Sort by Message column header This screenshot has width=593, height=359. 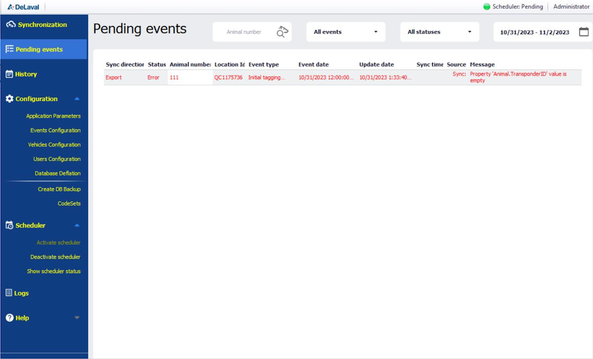point(482,64)
